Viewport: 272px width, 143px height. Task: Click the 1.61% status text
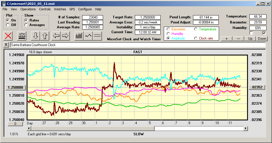pos(14,134)
